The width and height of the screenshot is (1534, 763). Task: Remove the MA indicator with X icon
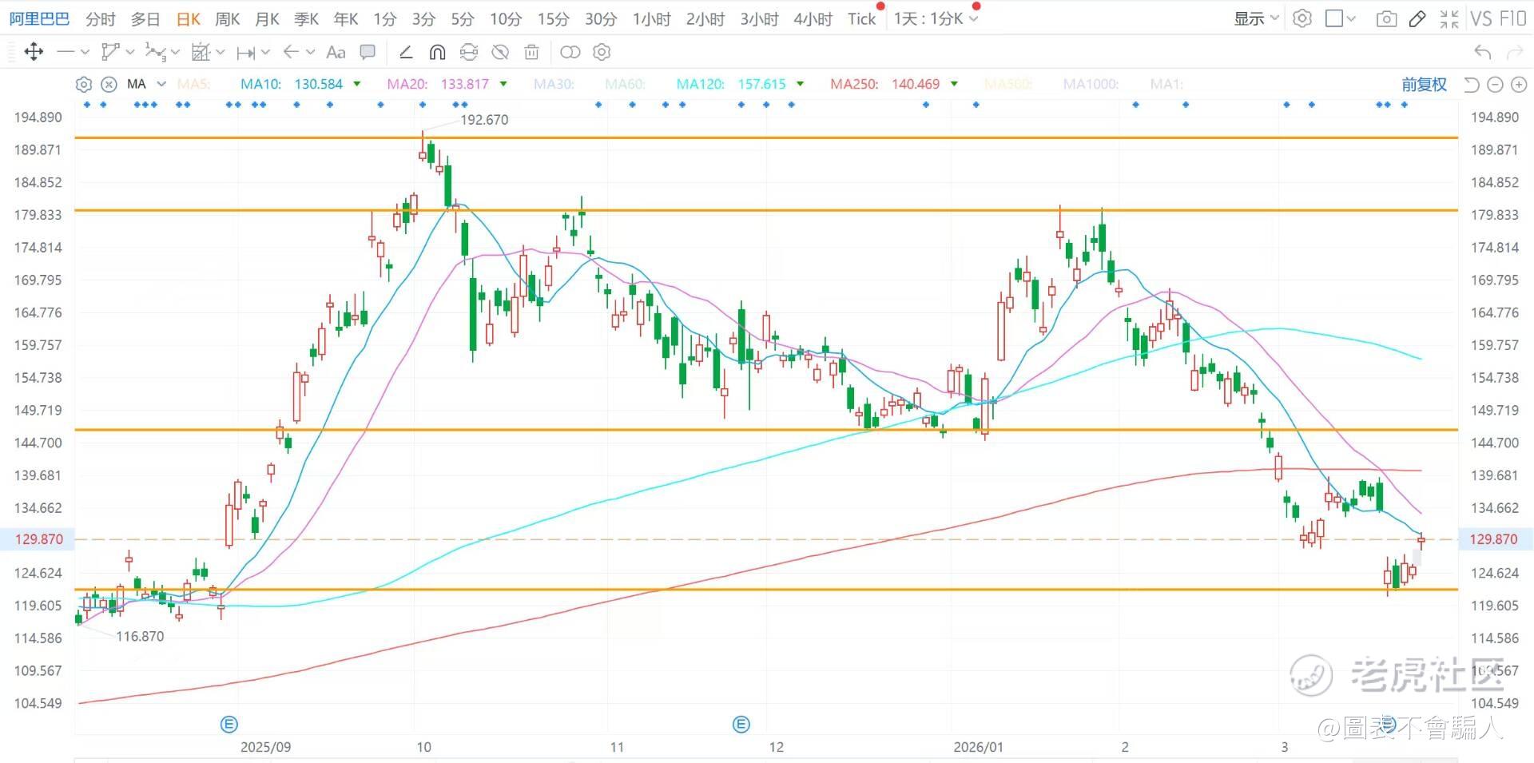click(109, 84)
